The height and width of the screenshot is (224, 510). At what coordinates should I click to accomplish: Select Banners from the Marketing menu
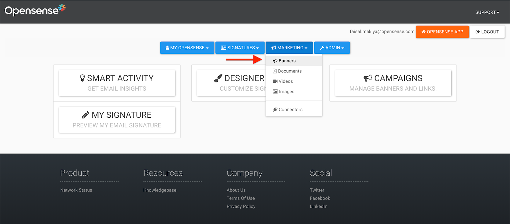294,61
